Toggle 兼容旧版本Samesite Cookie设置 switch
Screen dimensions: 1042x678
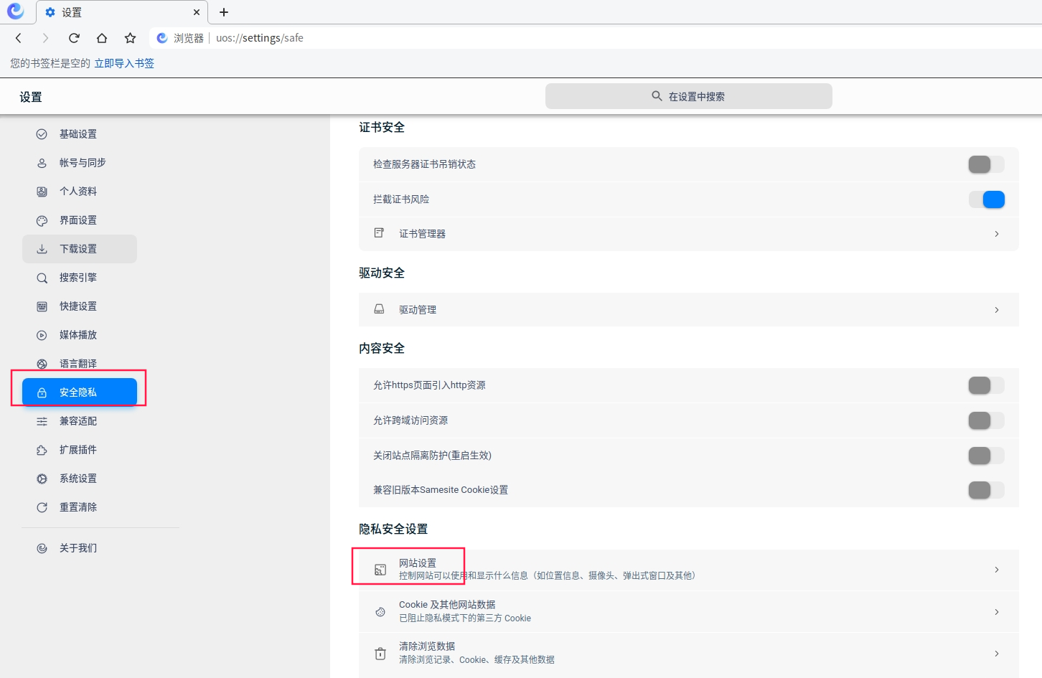986,490
